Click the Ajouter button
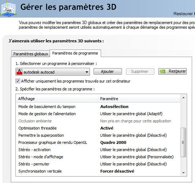195x183 pixels. point(108,71)
